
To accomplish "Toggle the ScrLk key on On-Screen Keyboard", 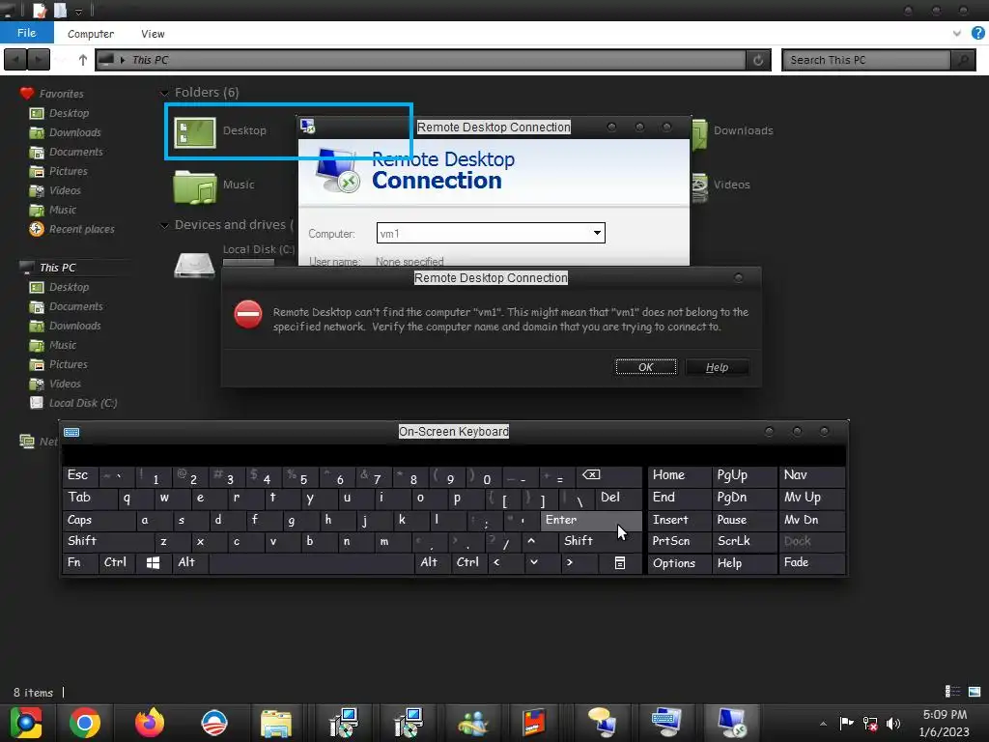I will pos(744,541).
